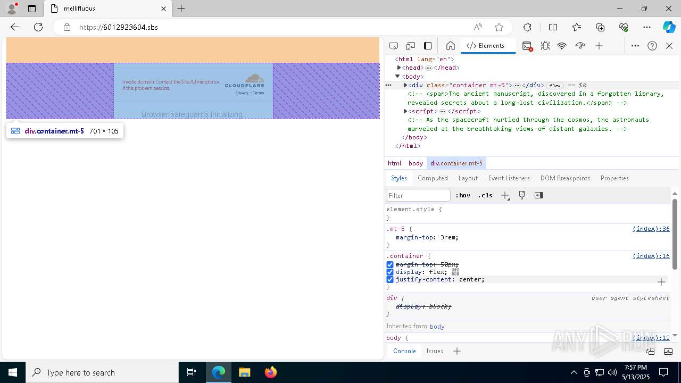Insert a style declaration below justify-content
This screenshot has height=383, width=681.
661,282
